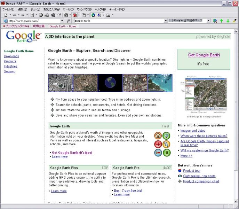The width and height of the screenshot is (239, 209).
Task: Click the orange house placemark icon
Action: [158, 136]
